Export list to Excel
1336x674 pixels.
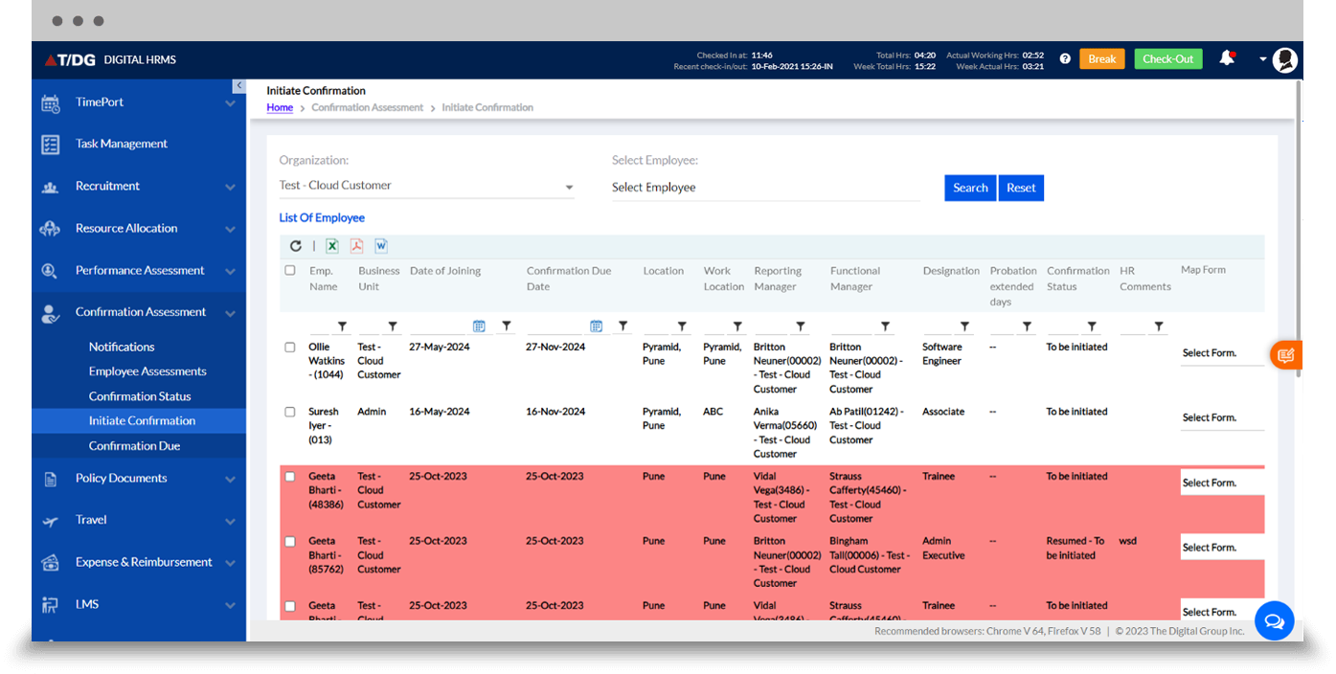tap(332, 246)
